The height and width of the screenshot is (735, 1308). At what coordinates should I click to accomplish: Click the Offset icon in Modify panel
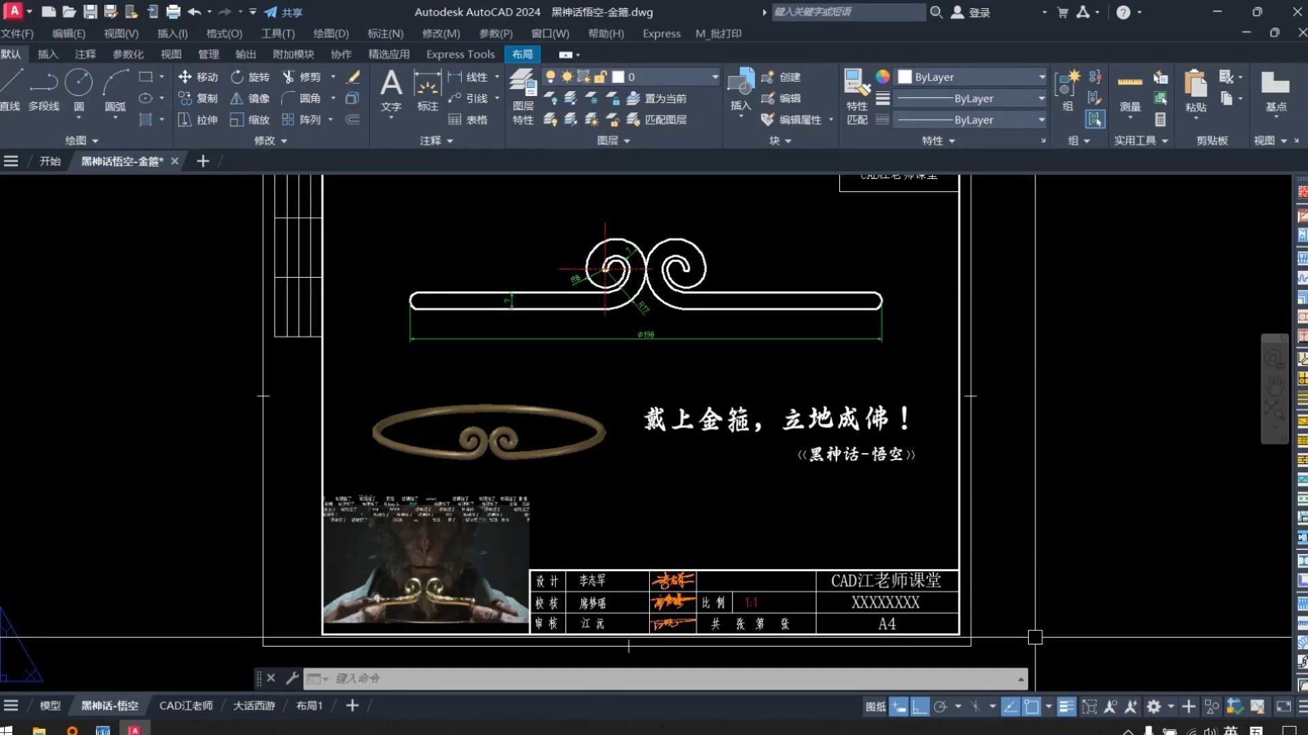(x=352, y=119)
